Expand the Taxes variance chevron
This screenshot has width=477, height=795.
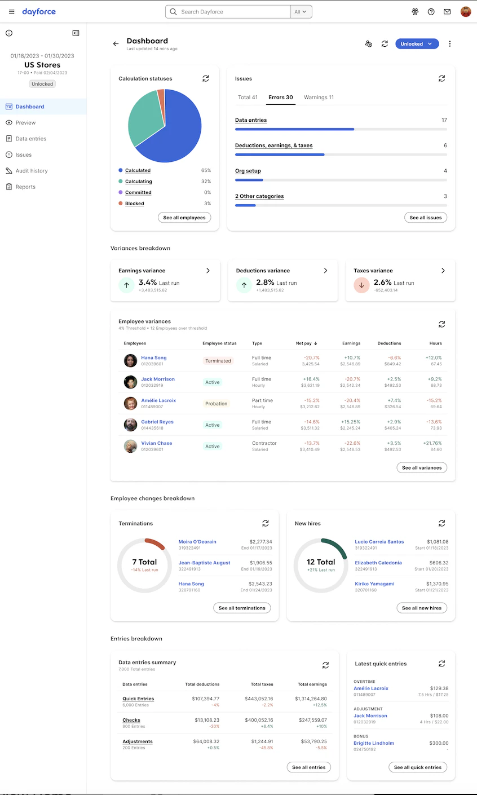[x=443, y=271]
